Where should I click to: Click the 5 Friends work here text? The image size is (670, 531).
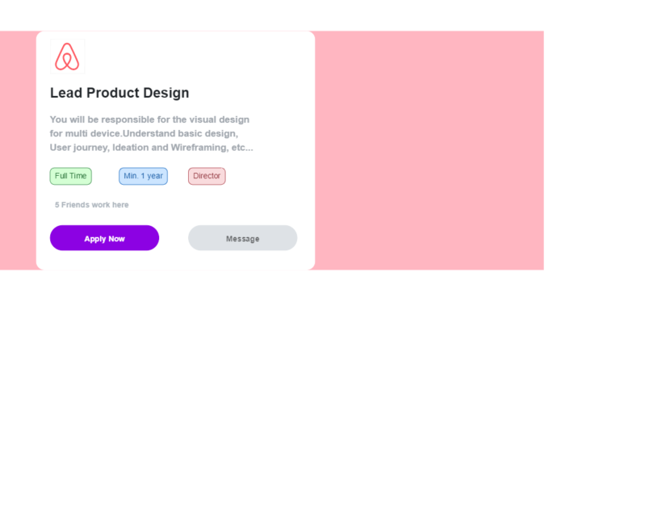[x=91, y=205]
